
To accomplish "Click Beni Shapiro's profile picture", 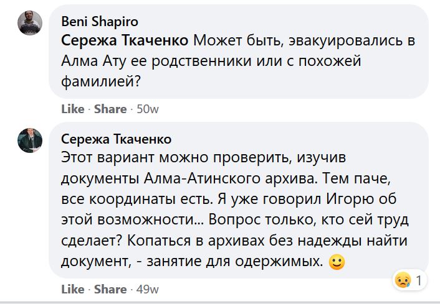I will (x=30, y=23).
